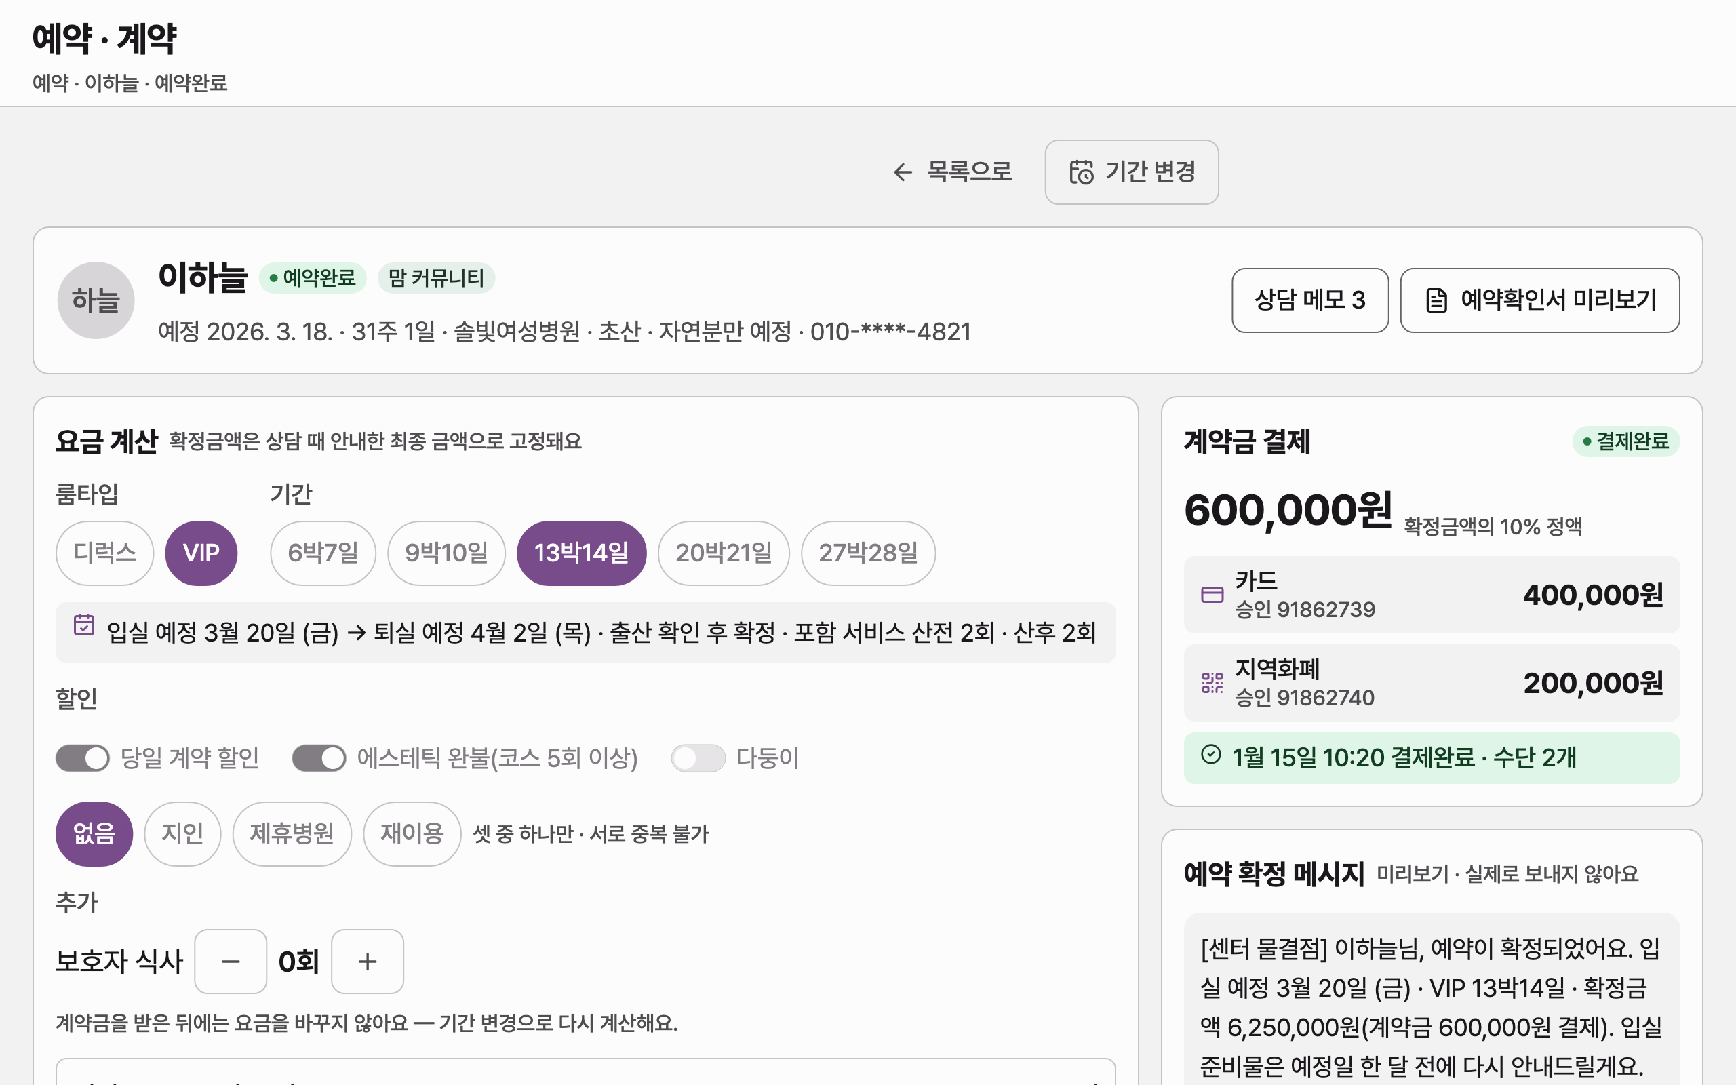
Task: Select the 디럭스 room type
Action: click(104, 553)
